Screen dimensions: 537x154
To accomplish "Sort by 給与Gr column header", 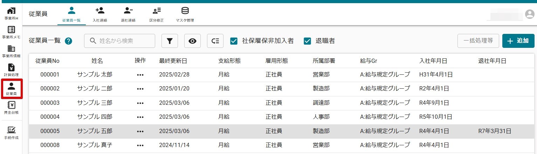I will [369, 61].
